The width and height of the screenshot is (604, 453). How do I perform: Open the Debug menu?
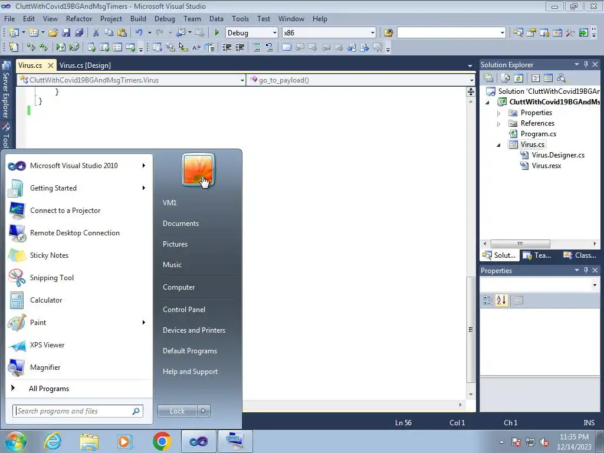tap(165, 18)
